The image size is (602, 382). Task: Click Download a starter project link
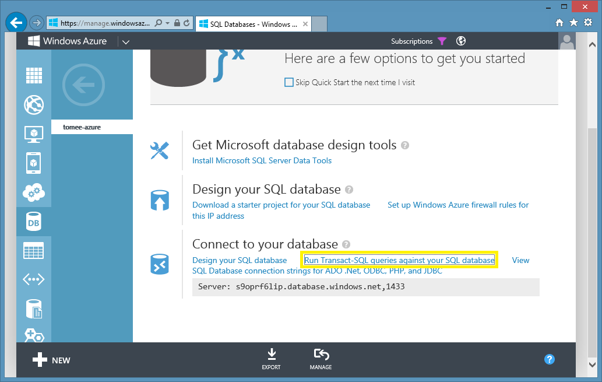(281, 205)
